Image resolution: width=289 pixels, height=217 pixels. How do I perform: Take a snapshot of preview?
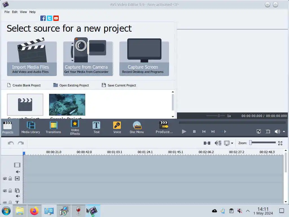click(268, 131)
